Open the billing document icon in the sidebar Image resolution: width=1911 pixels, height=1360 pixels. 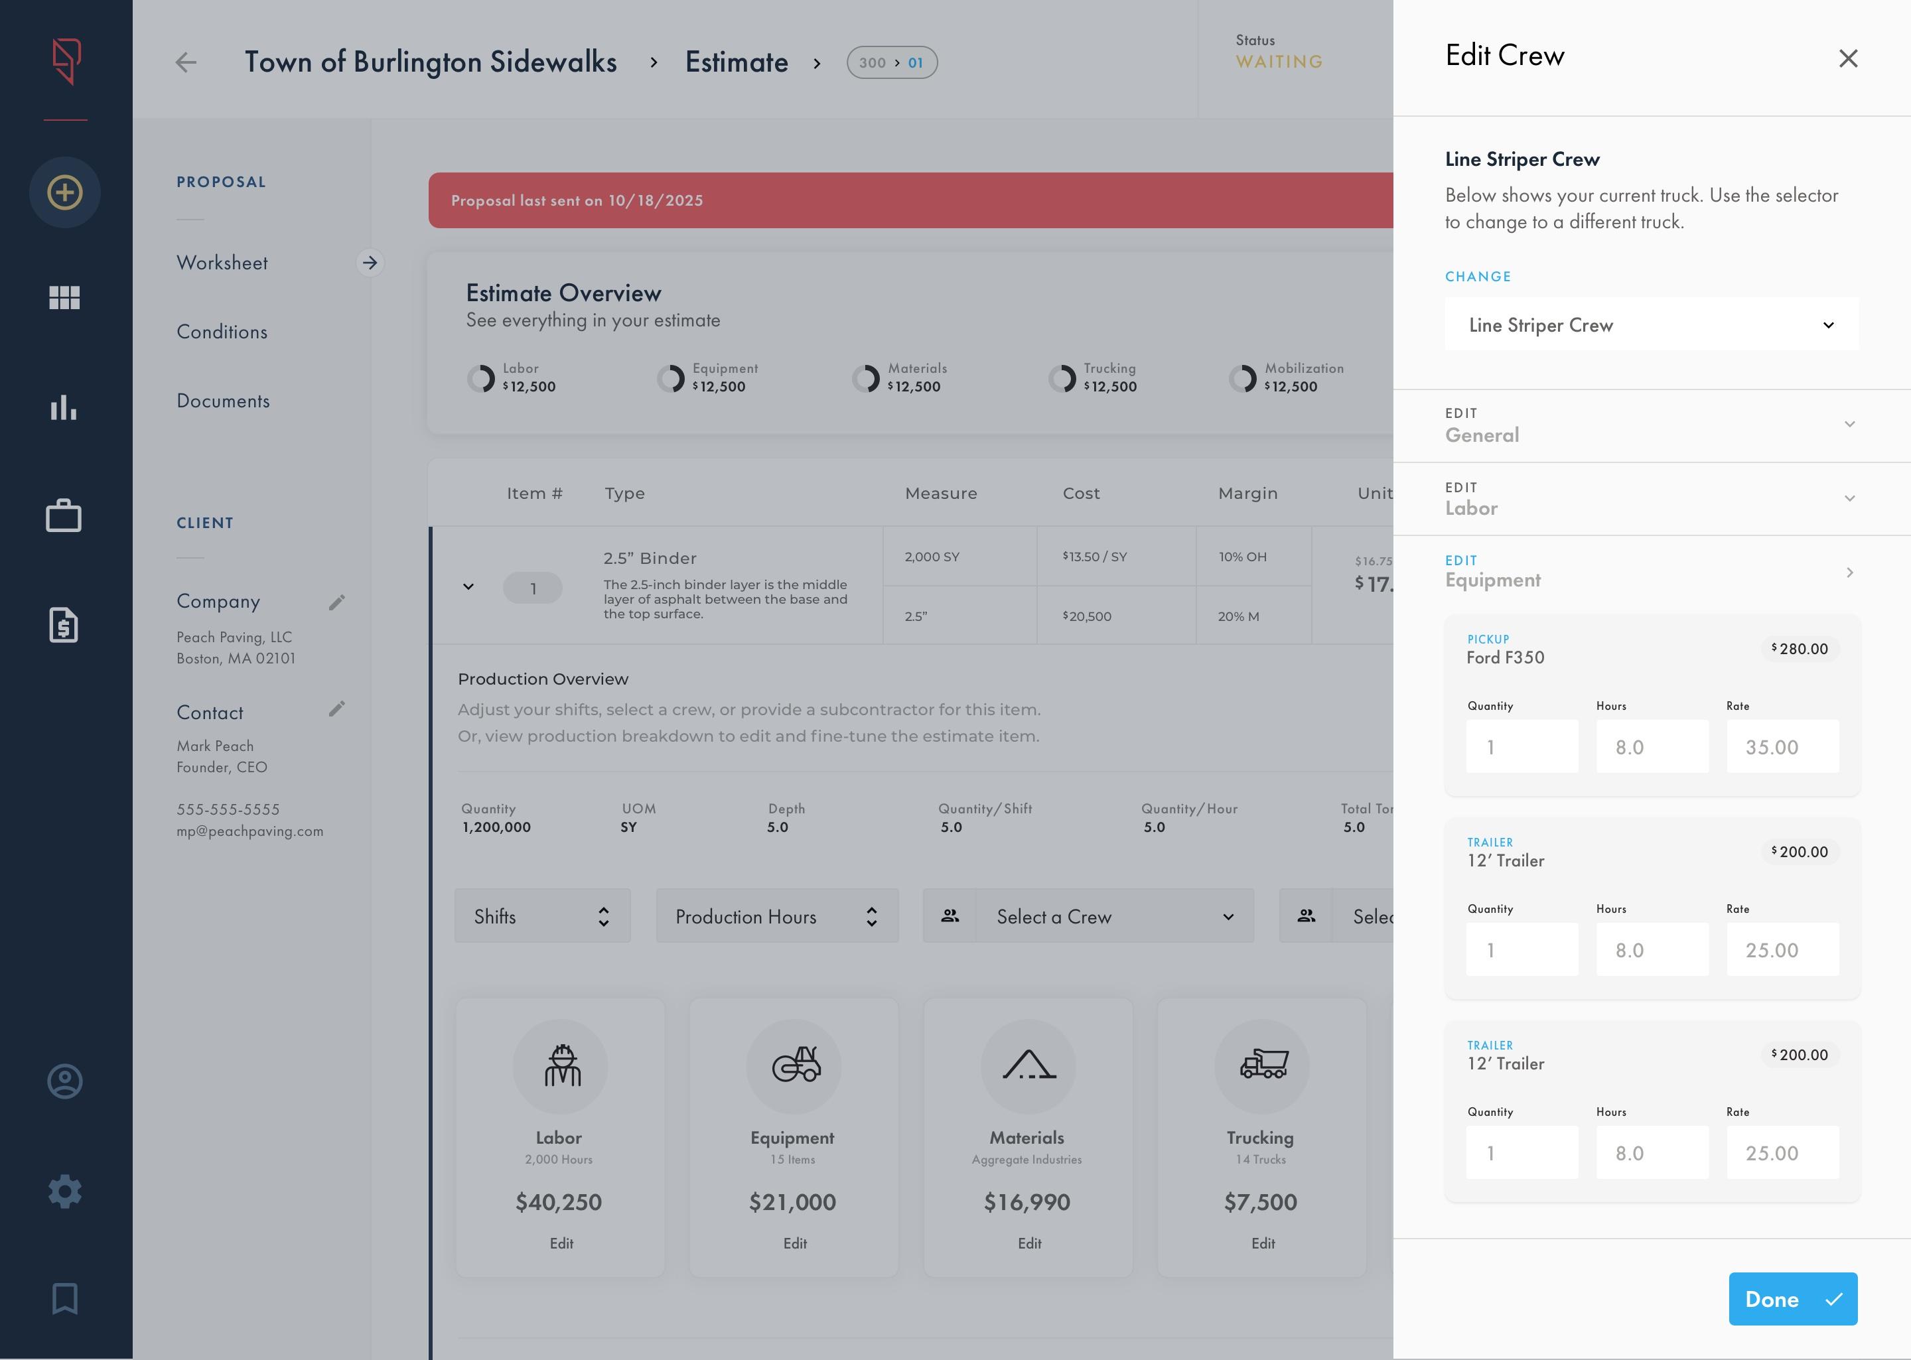[x=64, y=625]
